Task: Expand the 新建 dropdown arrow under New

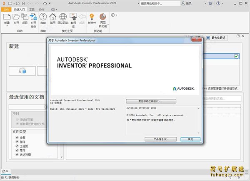Action: point(7,26)
